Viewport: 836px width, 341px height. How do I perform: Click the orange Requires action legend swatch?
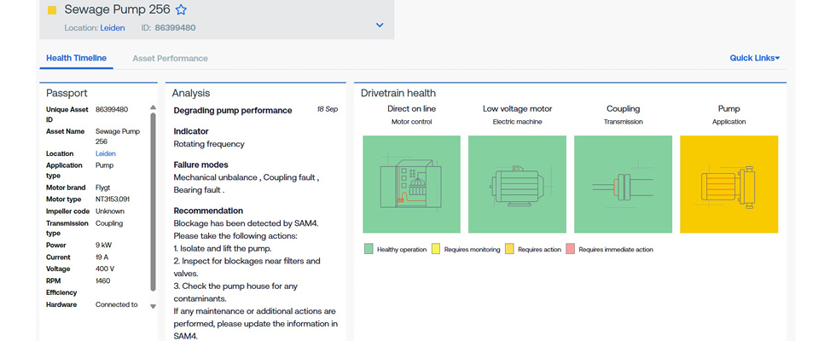click(x=509, y=250)
